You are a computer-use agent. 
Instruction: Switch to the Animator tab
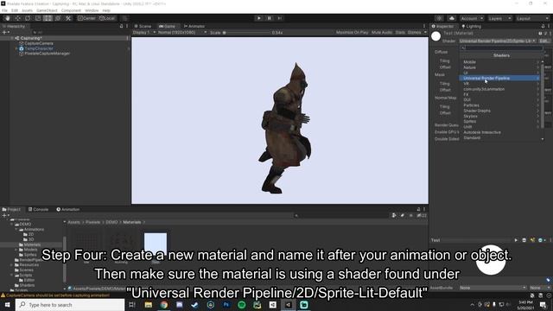pyautogui.click(x=194, y=26)
